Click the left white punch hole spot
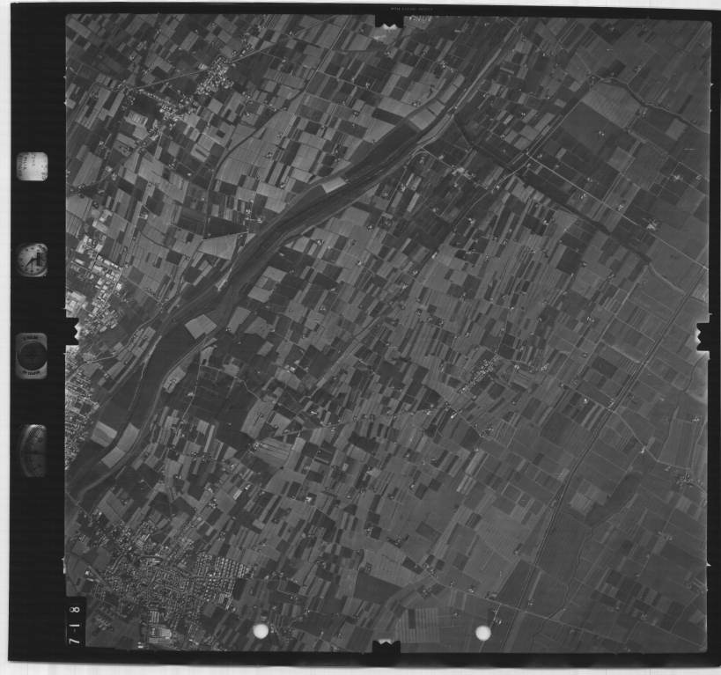The width and height of the screenshot is (721, 675). [x=261, y=631]
